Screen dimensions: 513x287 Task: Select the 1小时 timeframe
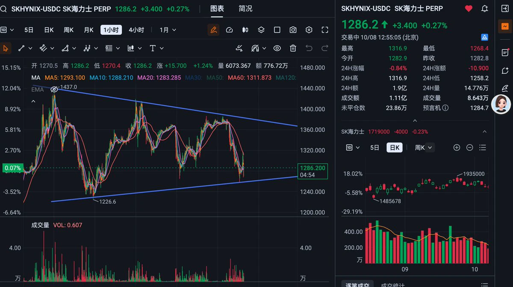pos(111,30)
